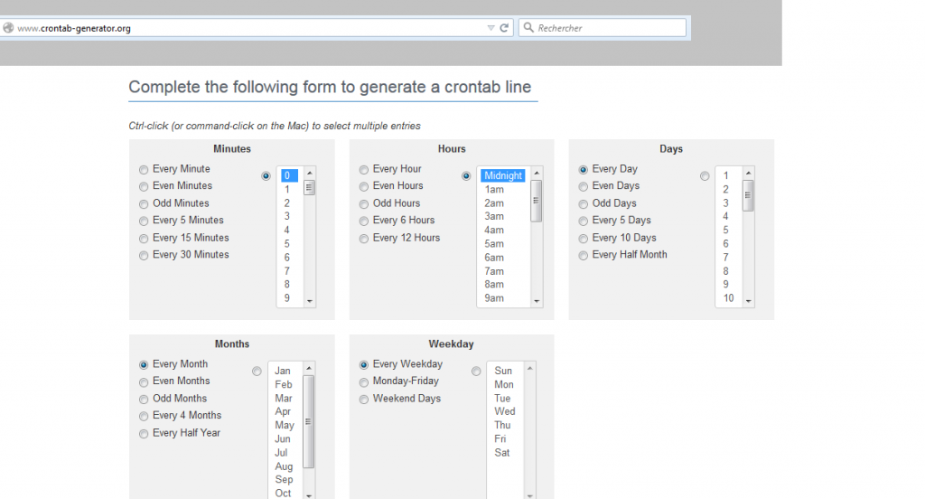This screenshot has width=925, height=499.
Task: Click the Hours list scroll-up arrow
Action: pyautogui.click(x=536, y=173)
